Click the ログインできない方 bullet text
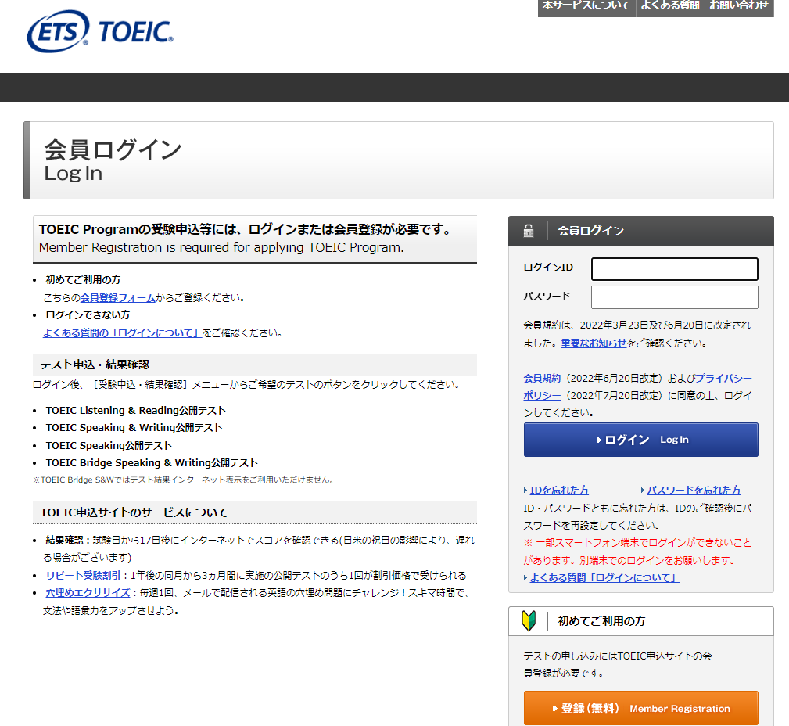789x726 pixels. click(88, 314)
